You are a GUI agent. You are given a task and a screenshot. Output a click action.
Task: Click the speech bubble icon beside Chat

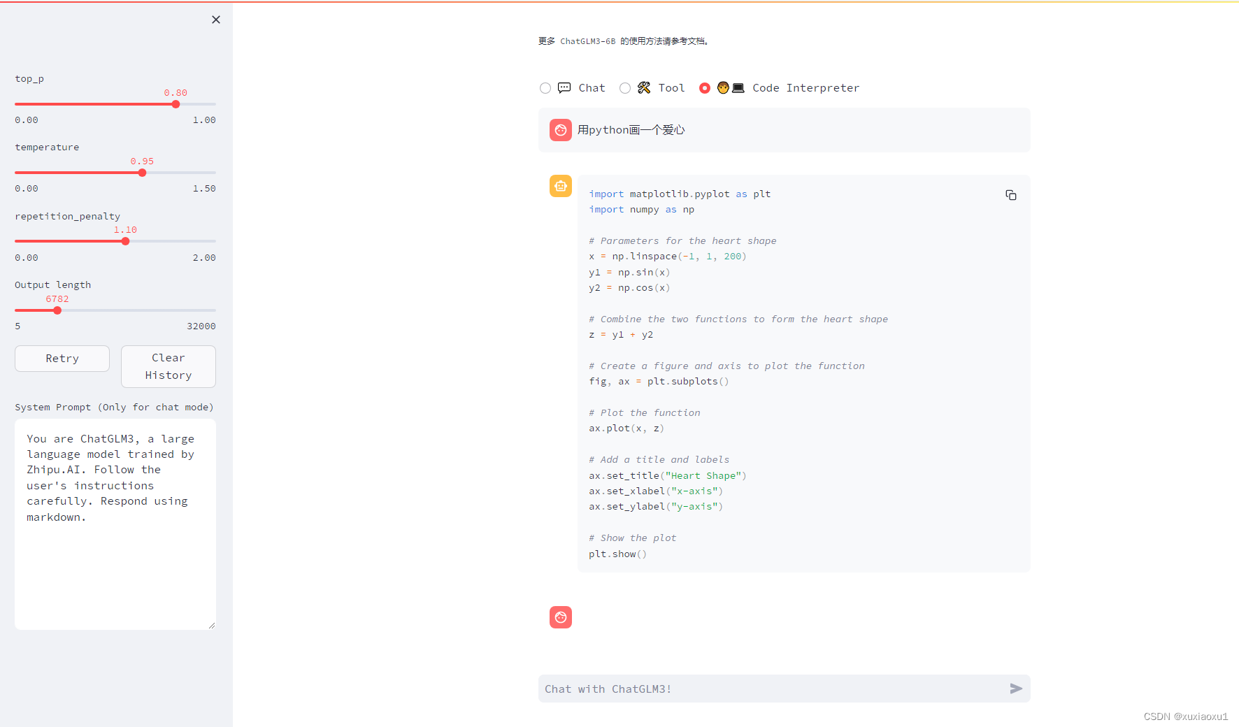[x=564, y=88]
